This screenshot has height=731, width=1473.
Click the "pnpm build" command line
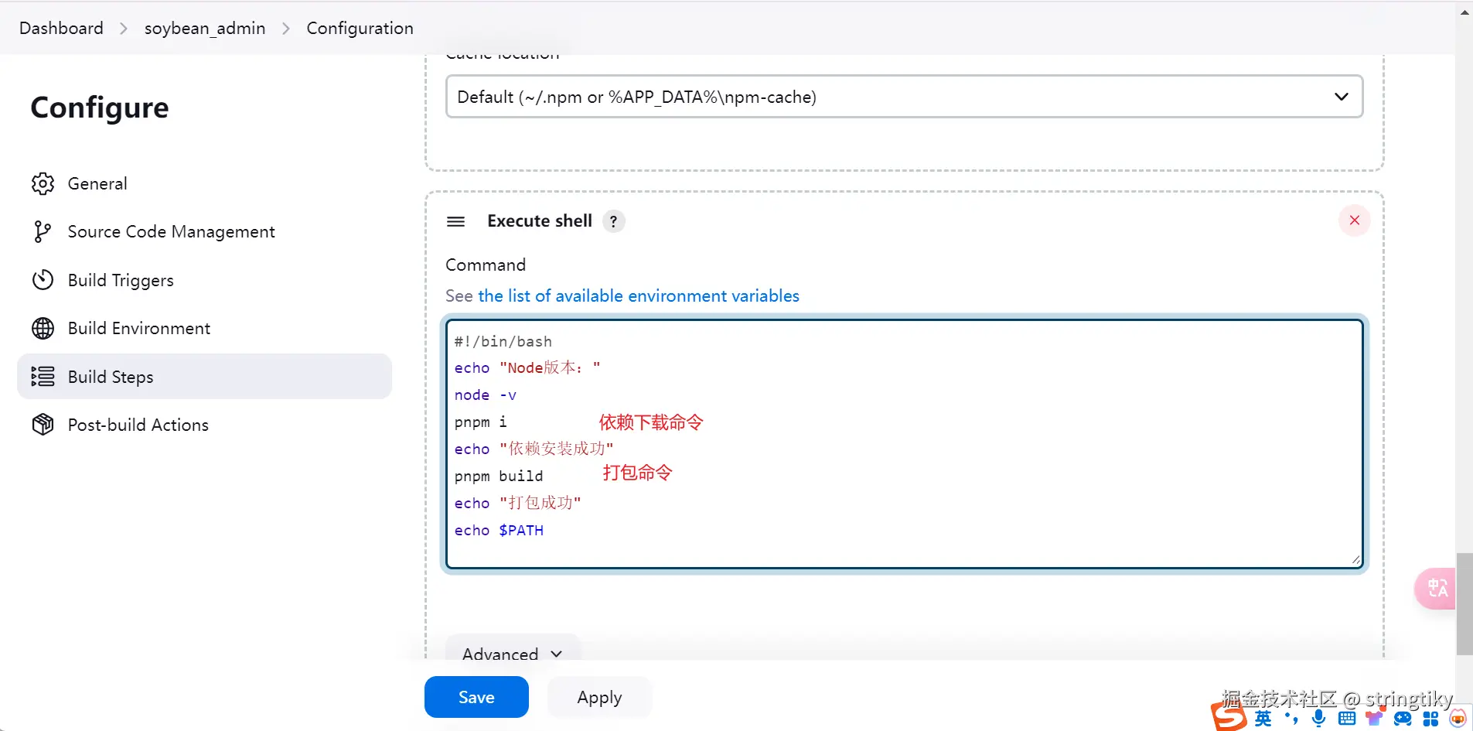tap(499, 477)
